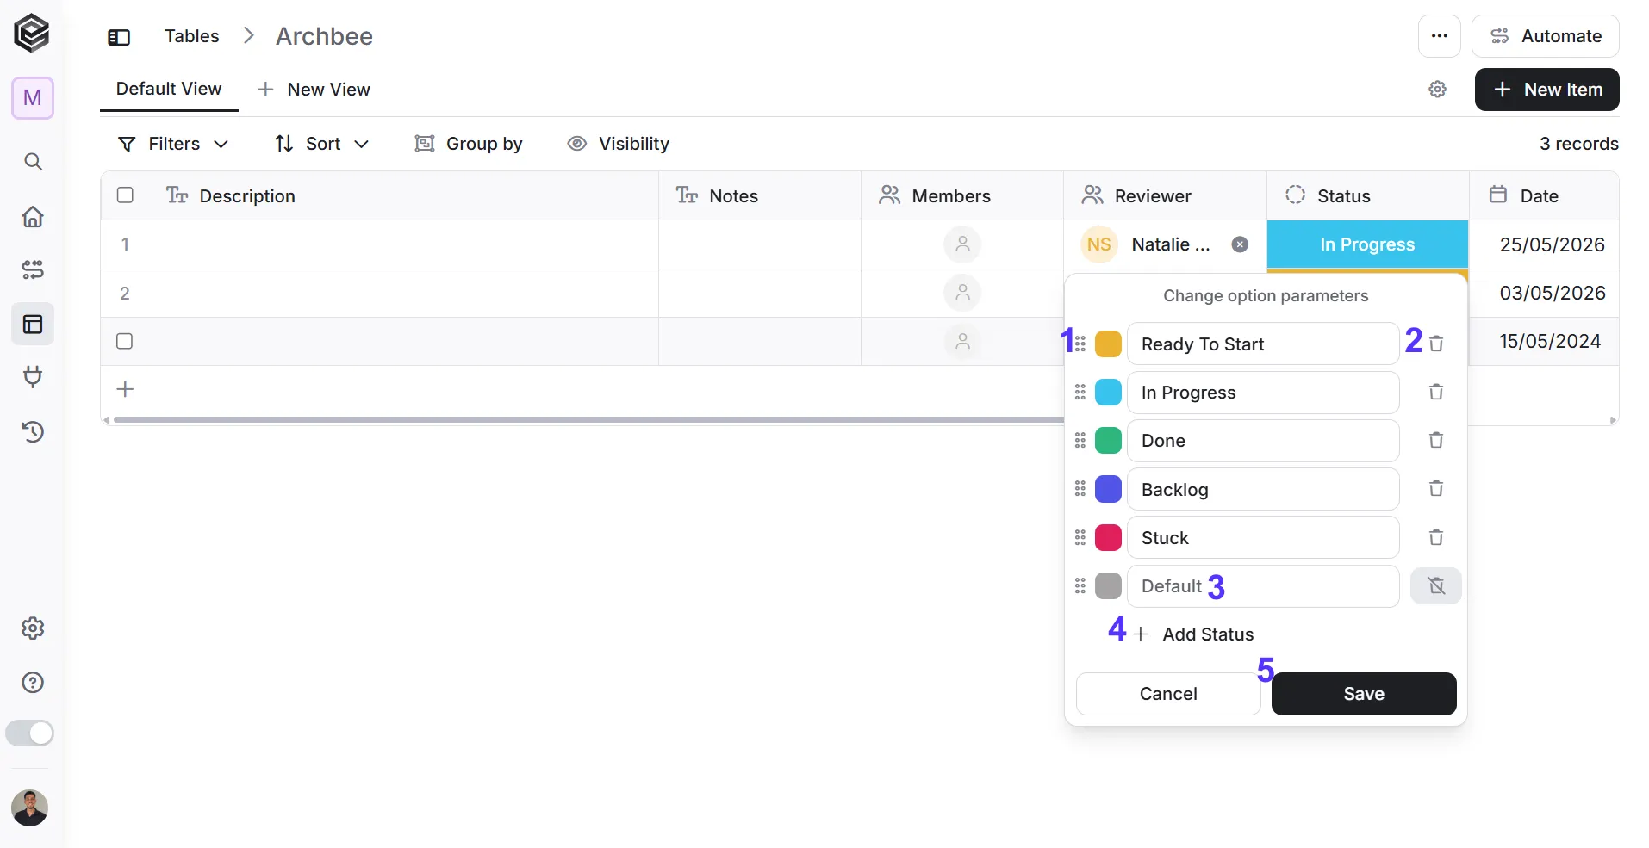Open the Status column header
Viewport: 1649px width, 848px height.
(x=1367, y=195)
